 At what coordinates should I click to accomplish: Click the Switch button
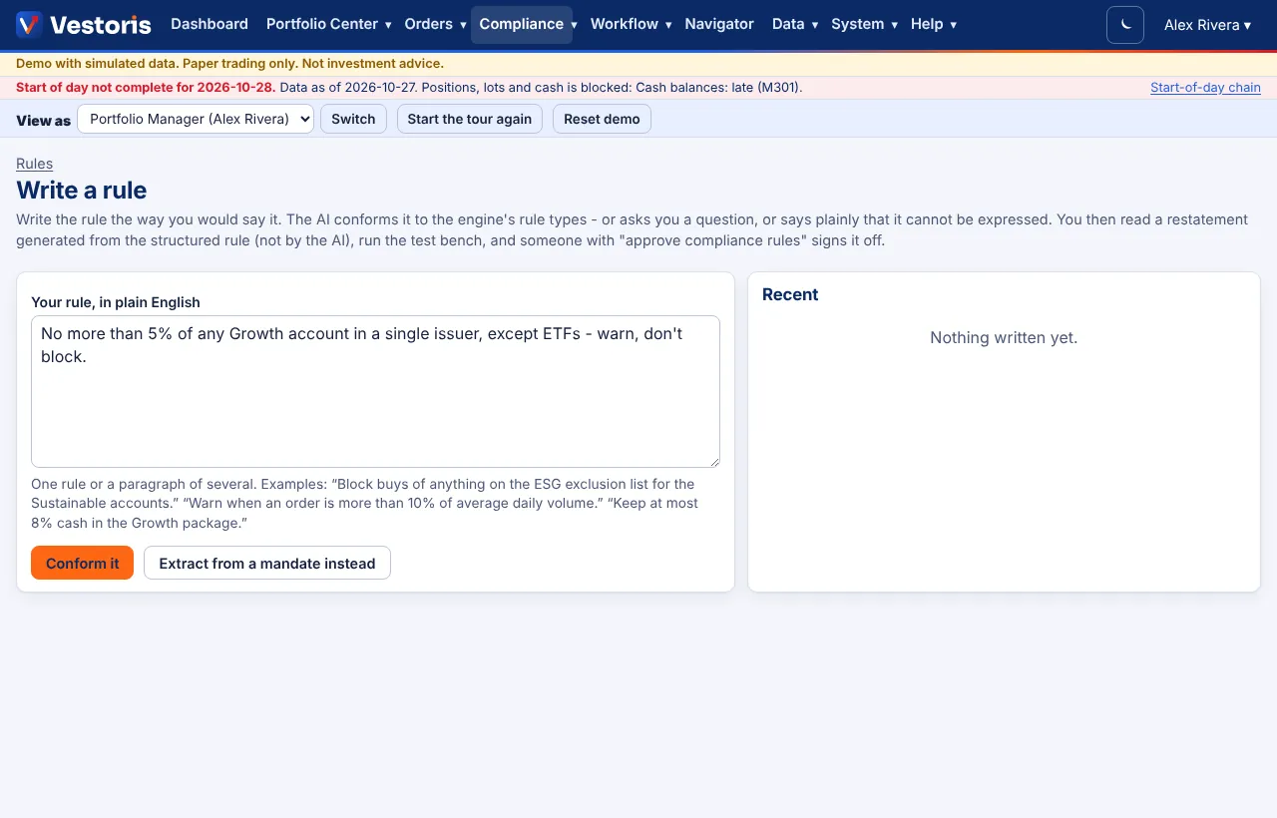[x=353, y=119]
